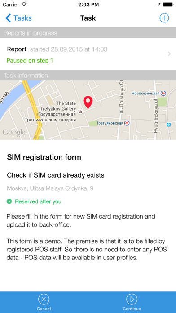The image size is (176, 313).
Task: Tap the Tasks back link
Action: click(x=18, y=18)
